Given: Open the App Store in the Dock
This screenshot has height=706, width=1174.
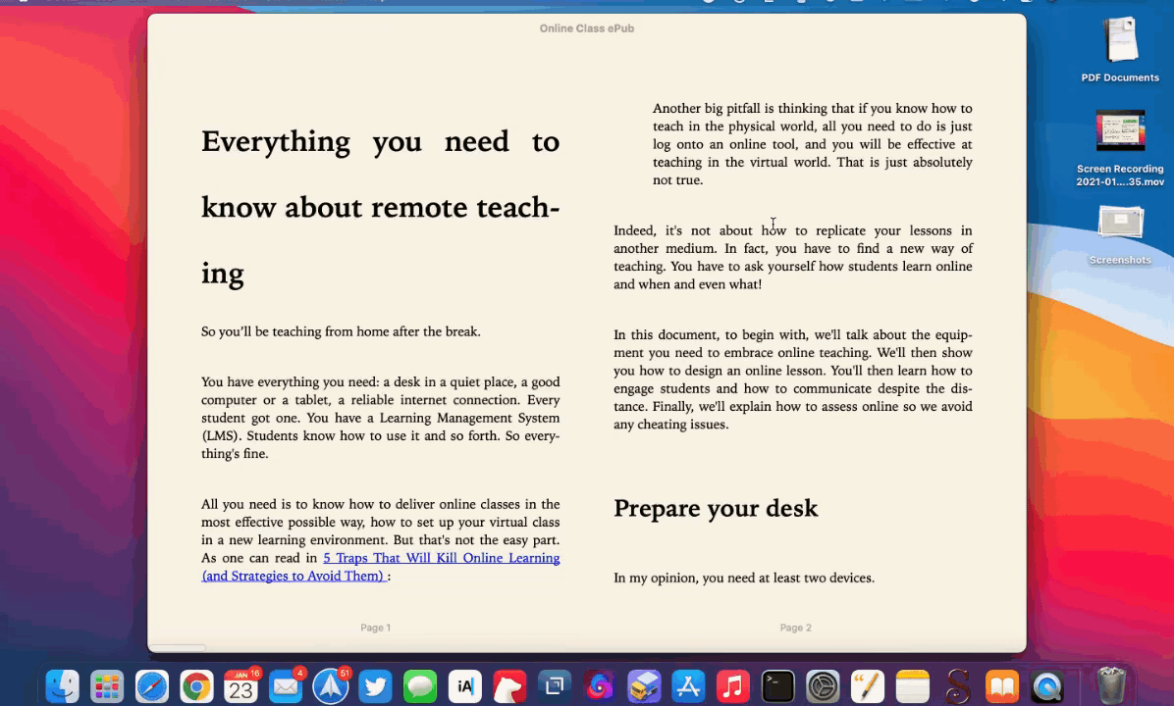Looking at the screenshot, I should pos(688,687).
